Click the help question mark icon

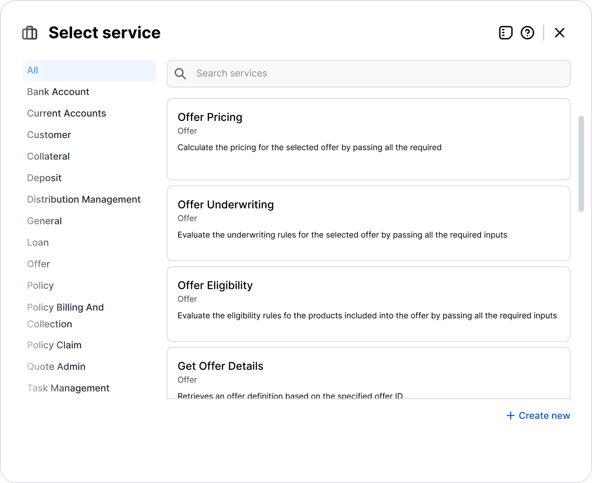pos(527,33)
